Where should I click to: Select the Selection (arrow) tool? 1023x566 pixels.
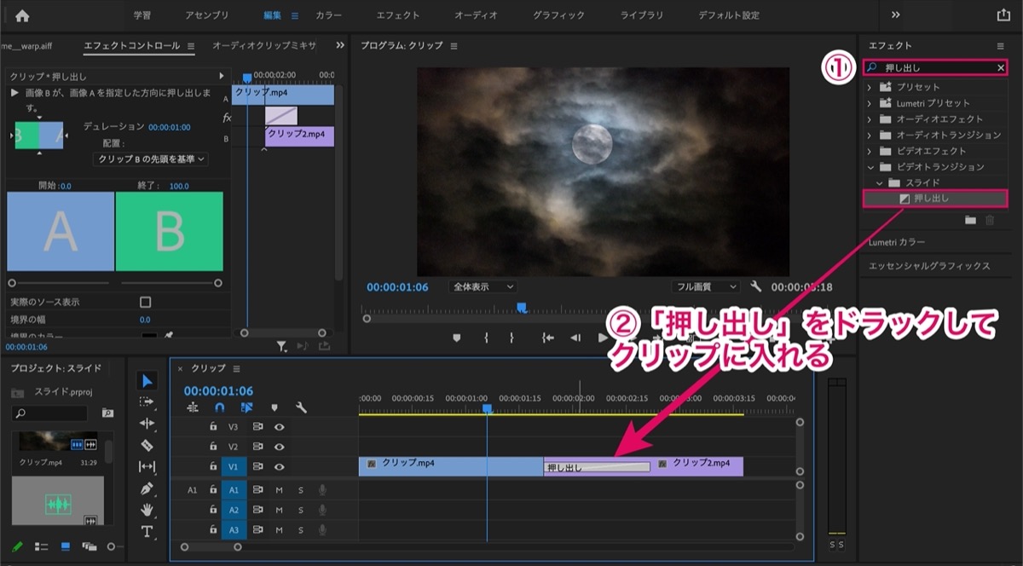click(x=147, y=380)
